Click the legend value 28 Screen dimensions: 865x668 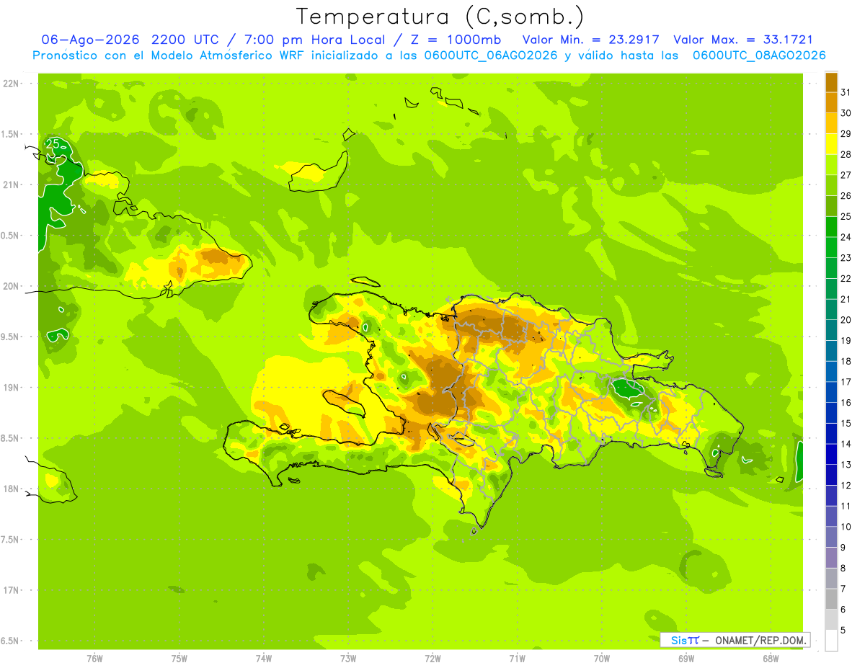(x=846, y=154)
